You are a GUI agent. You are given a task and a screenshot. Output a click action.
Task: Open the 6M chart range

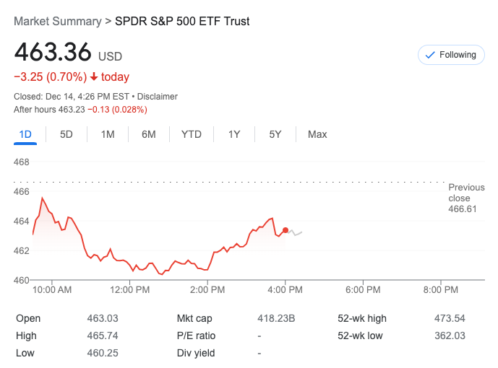point(149,134)
